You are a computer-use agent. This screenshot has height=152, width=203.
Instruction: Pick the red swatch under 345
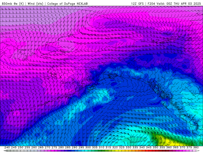click(150, 151)
